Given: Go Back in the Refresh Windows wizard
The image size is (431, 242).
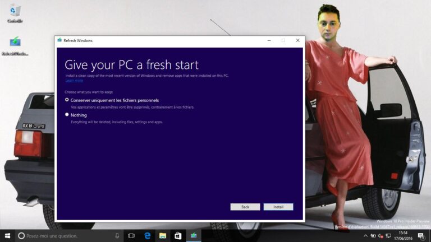Looking at the screenshot, I should (245, 207).
